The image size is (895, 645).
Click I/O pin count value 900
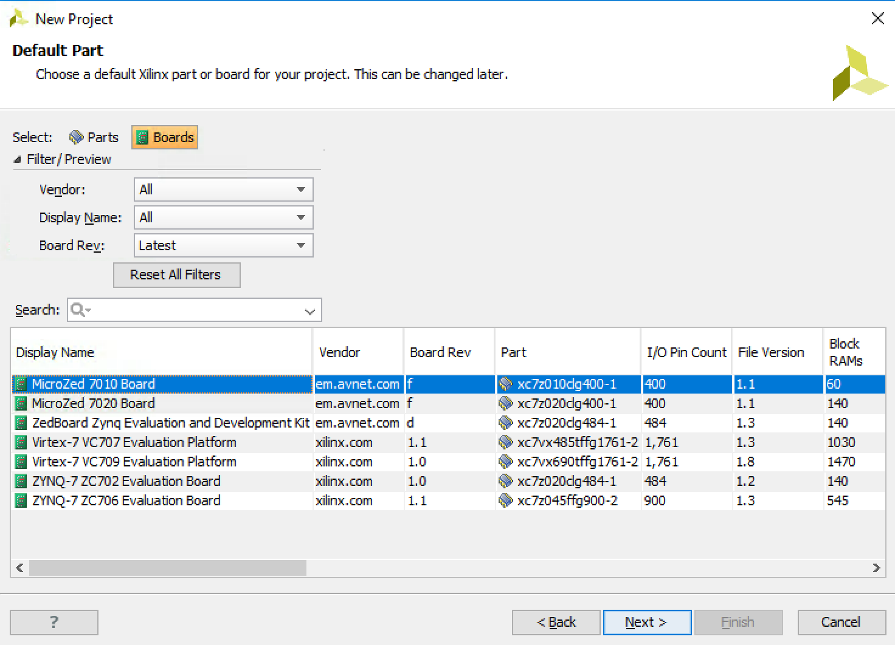(655, 501)
